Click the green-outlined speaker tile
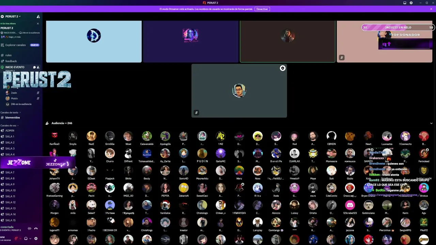 pyautogui.click(x=287, y=42)
